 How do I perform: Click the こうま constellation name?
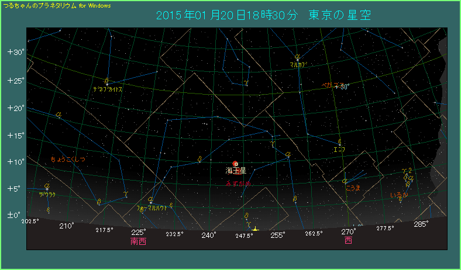point(353,188)
